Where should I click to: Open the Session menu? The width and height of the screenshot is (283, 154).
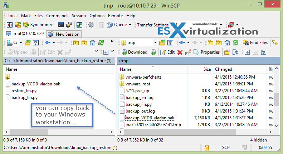coord(79,16)
